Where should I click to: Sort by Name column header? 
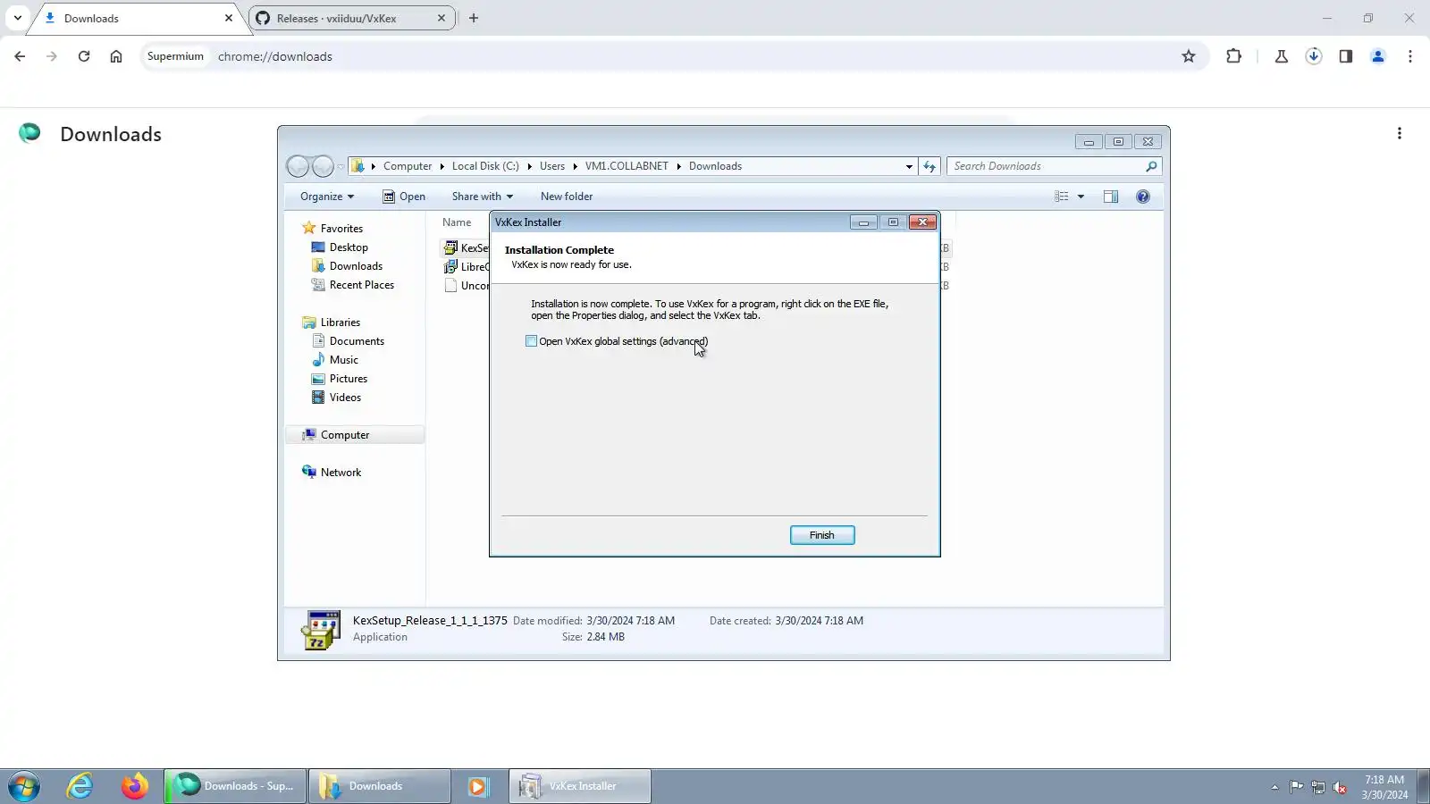pos(457,222)
